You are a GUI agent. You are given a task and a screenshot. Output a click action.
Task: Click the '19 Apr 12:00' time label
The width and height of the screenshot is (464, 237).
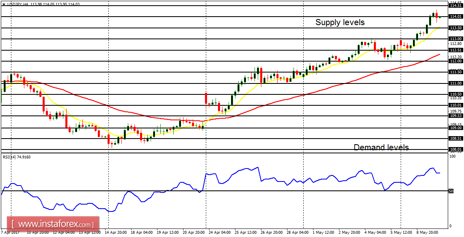click(x=167, y=232)
